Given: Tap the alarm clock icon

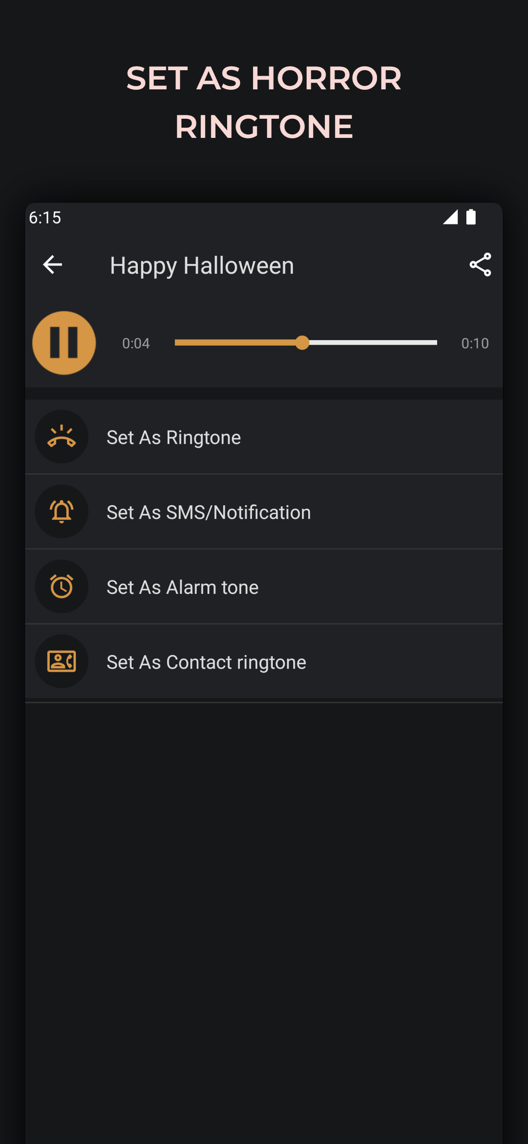Looking at the screenshot, I should coord(62,586).
